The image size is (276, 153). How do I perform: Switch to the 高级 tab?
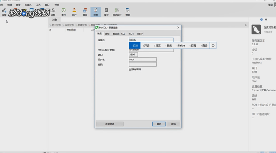pos(107,34)
